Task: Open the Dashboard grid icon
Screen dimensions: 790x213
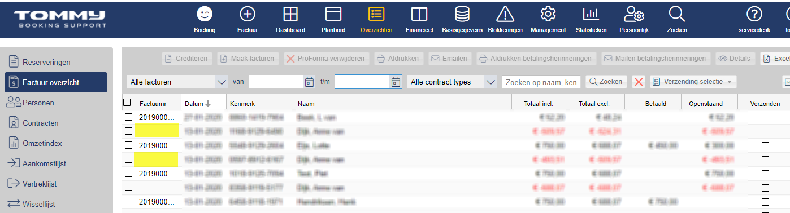Action: 290,15
